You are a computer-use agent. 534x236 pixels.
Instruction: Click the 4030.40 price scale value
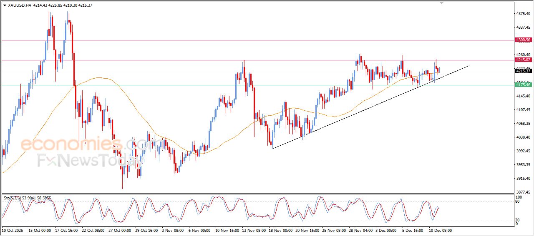coord(523,137)
